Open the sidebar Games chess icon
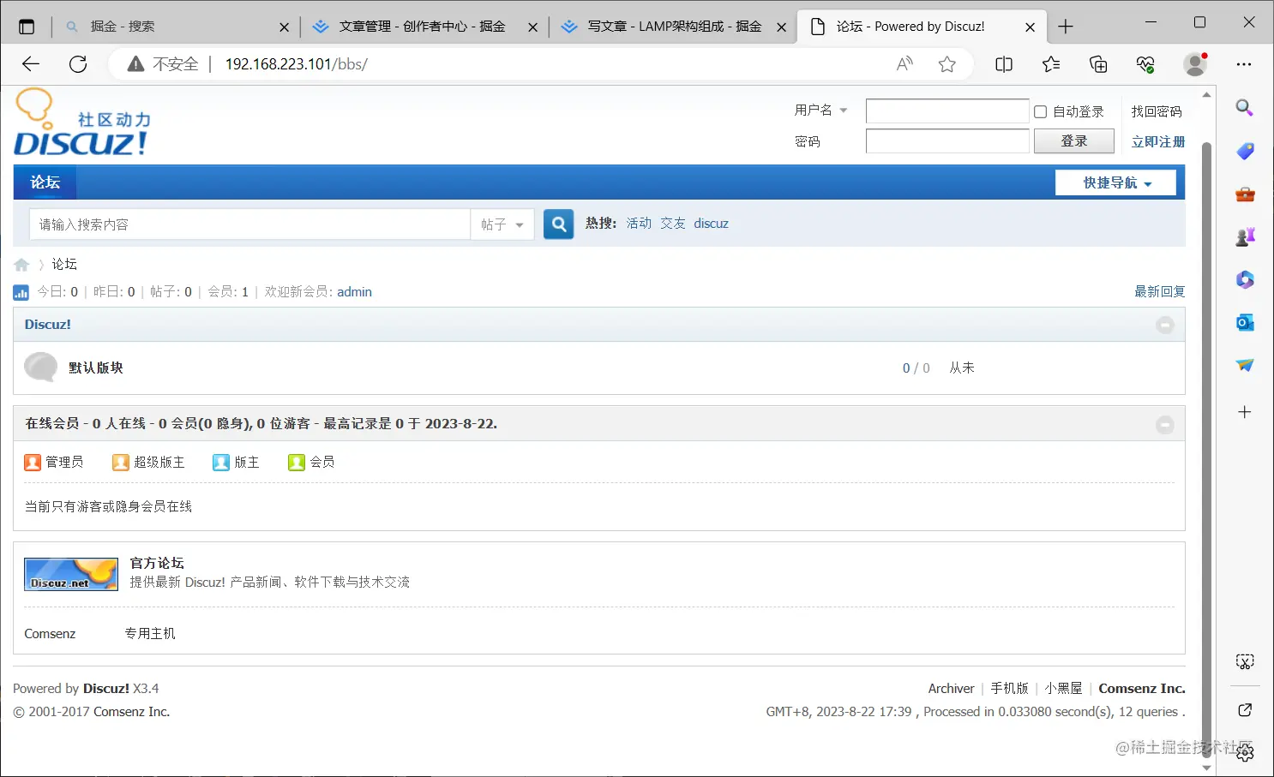Viewport: 1274px width, 777px height. tap(1245, 237)
